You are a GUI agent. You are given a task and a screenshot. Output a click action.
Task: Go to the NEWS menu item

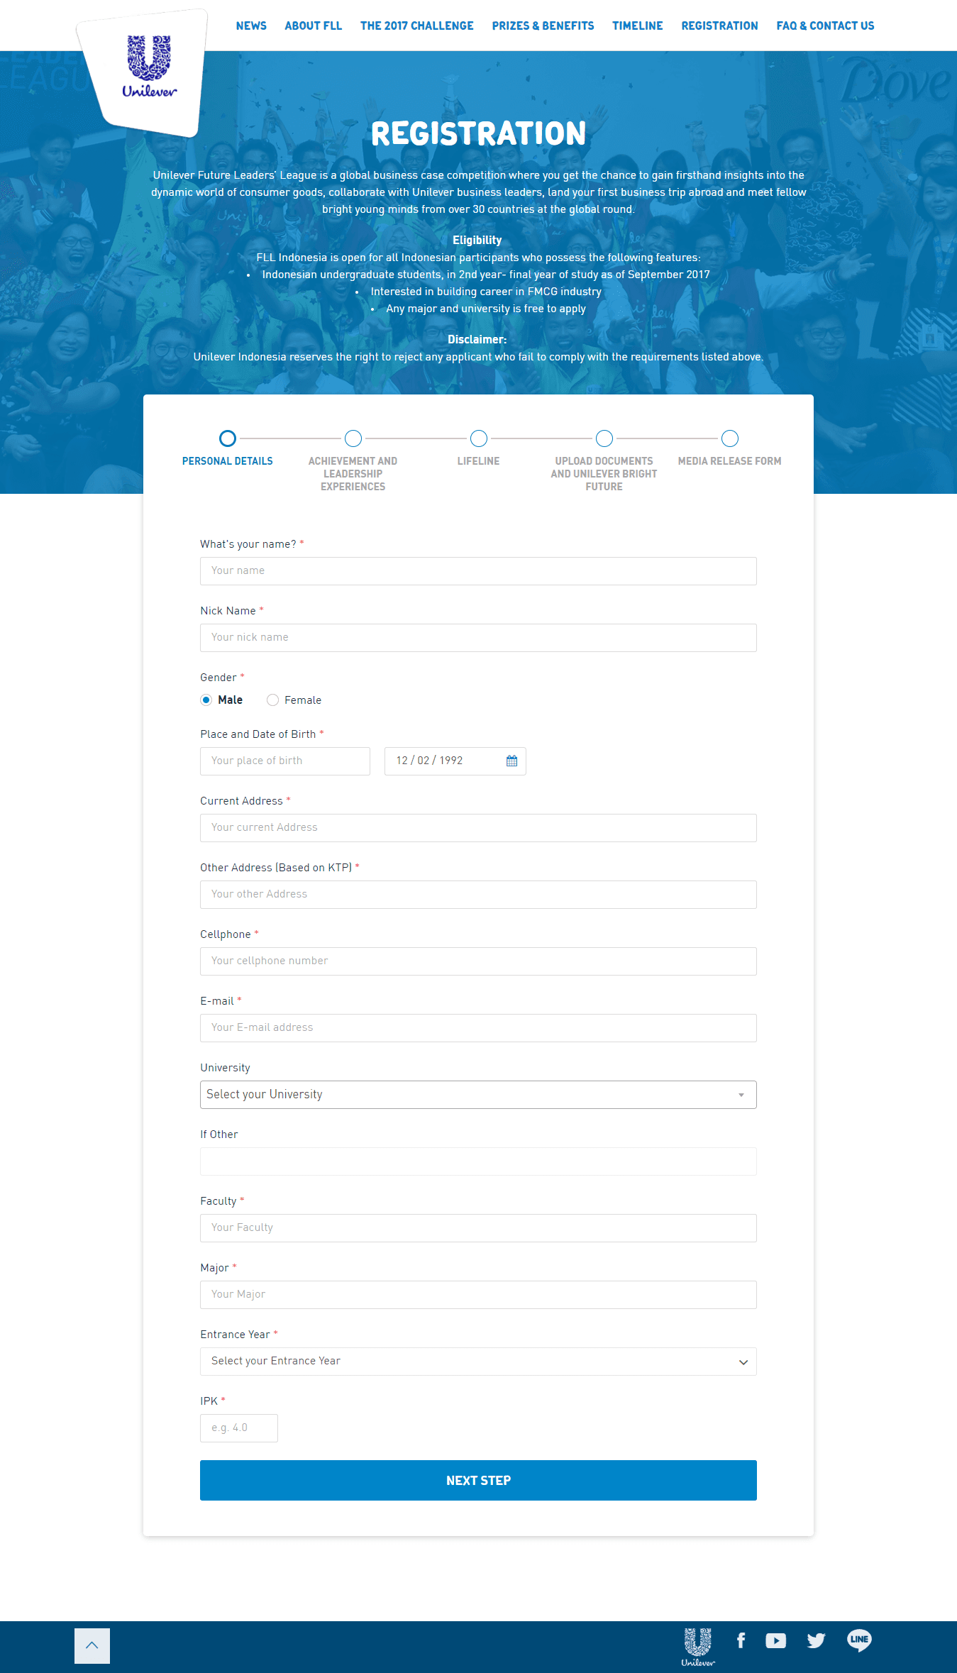pos(251,26)
